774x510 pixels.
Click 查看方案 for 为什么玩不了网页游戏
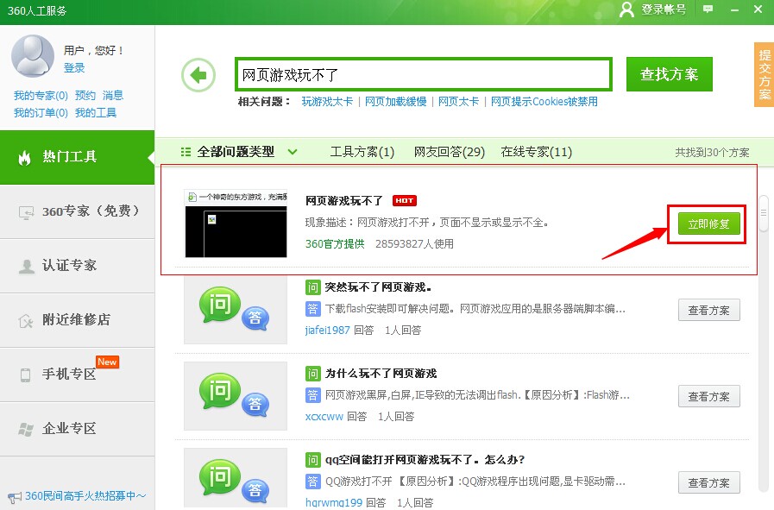point(708,396)
